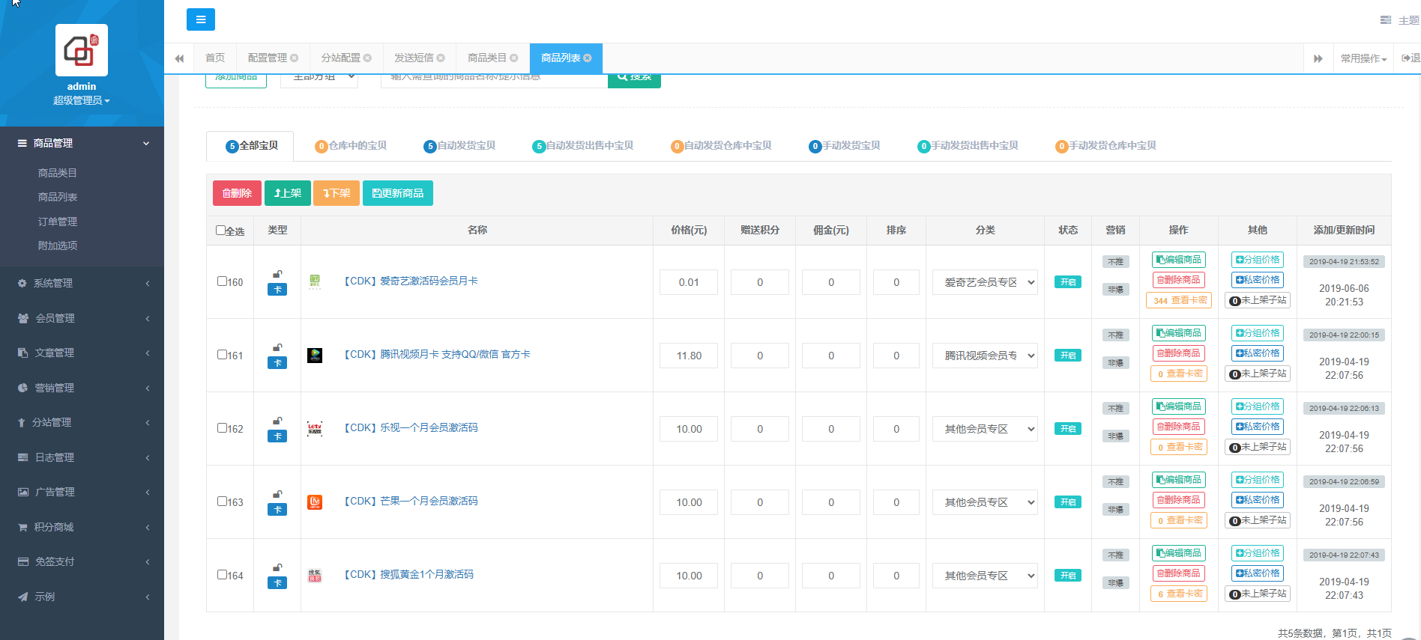Viewport: 1421px width, 640px height.
Task: Click 分组价格 for product 163
Action: 1258,480
